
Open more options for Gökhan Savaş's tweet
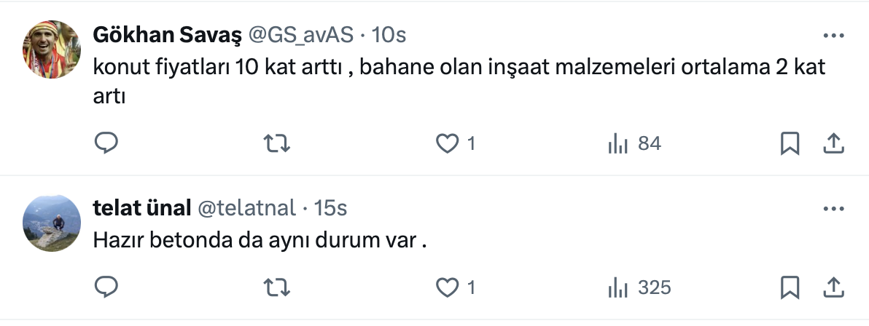tap(833, 36)
